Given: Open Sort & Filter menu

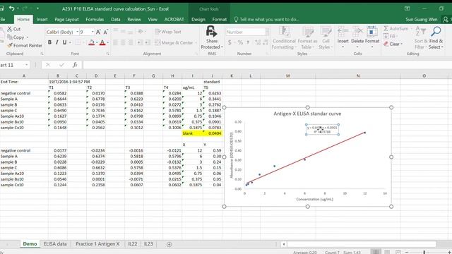Looking at the screenshot, I should (421, 37).
